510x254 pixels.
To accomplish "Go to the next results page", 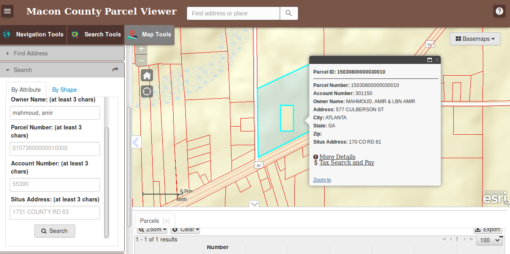I will (x=464, y=239).
